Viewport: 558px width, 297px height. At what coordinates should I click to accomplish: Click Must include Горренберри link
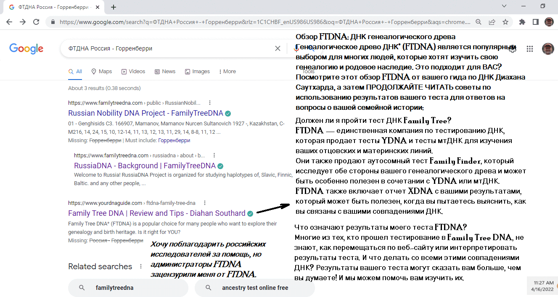(174, 141)
